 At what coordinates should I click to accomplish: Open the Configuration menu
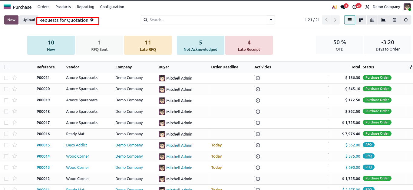(x=112, y=7)
